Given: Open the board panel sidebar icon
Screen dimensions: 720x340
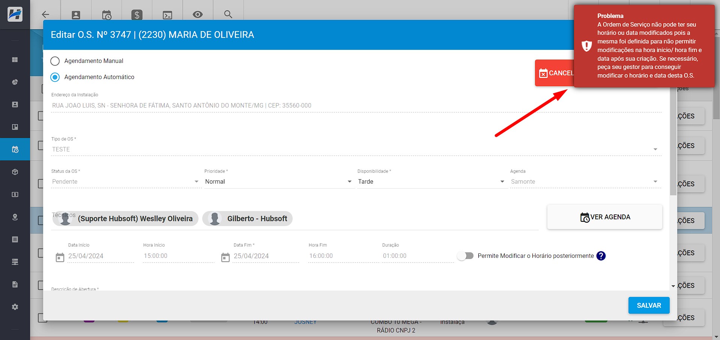Looking at the screenshot, I should tap(15, 127).
